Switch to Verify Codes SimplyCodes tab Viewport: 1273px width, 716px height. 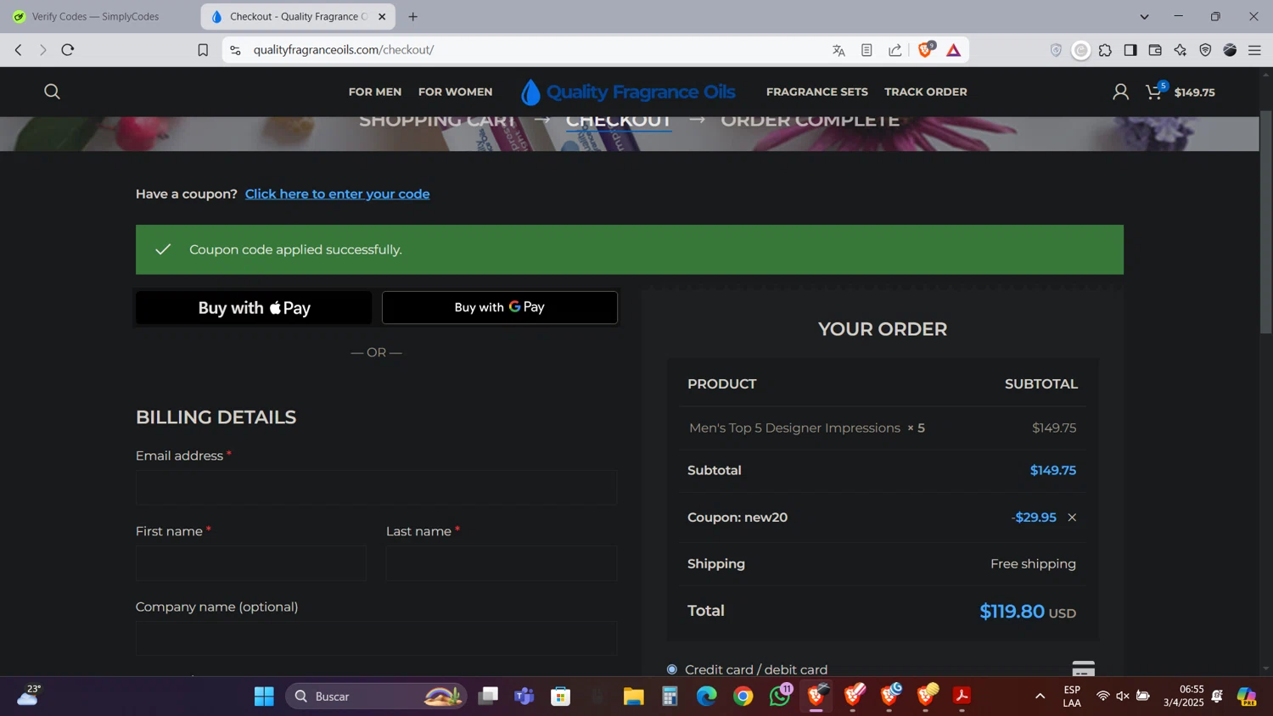click(x=96, y=16)
